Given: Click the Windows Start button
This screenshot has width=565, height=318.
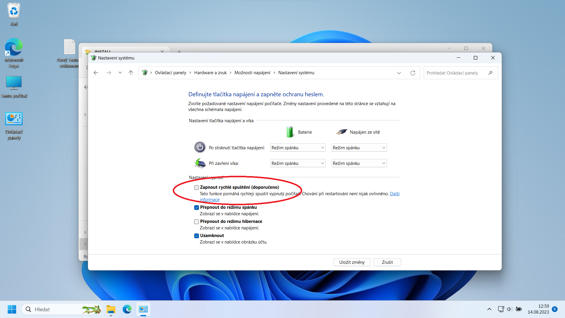Looking at the screenshot, I should coord(12,309).
